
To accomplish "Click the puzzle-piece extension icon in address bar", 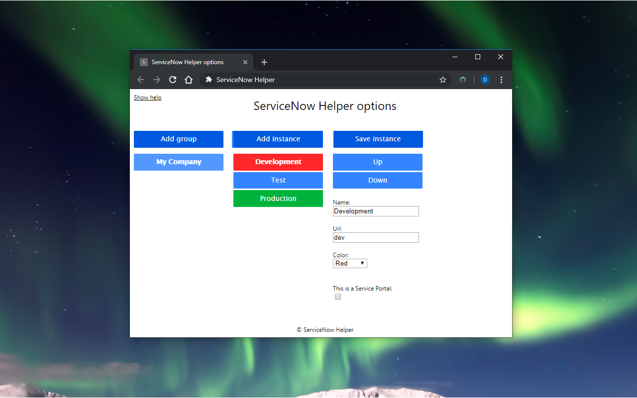I will tap(209, 80).
